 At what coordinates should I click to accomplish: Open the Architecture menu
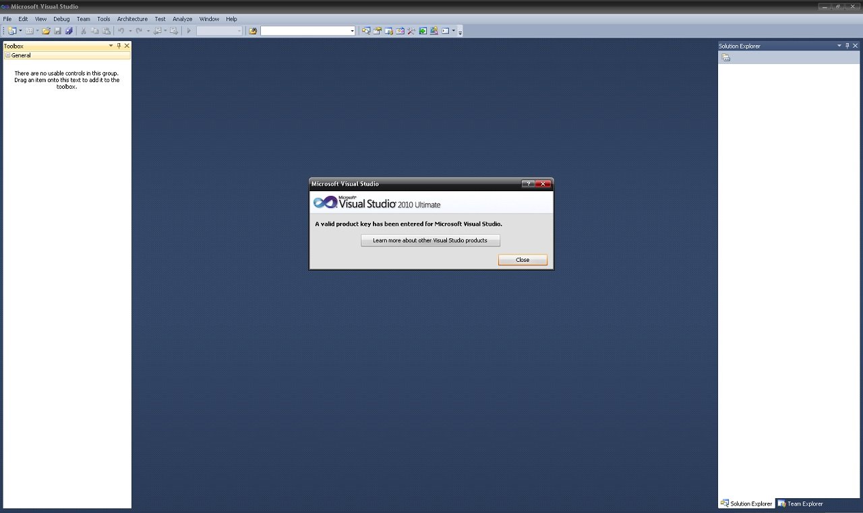point(132,19)
